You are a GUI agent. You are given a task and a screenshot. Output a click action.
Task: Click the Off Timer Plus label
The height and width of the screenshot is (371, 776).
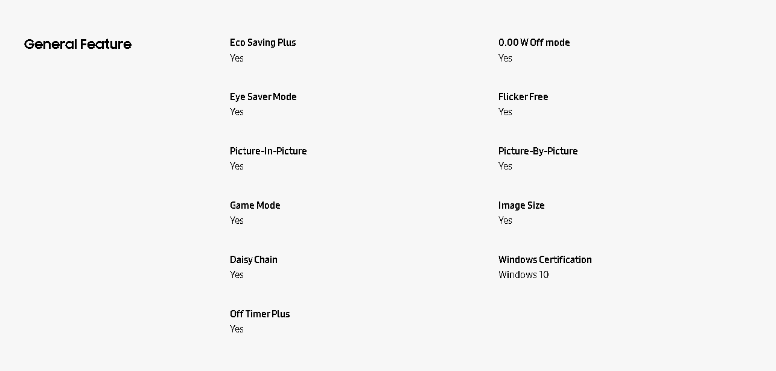point(259,314)
